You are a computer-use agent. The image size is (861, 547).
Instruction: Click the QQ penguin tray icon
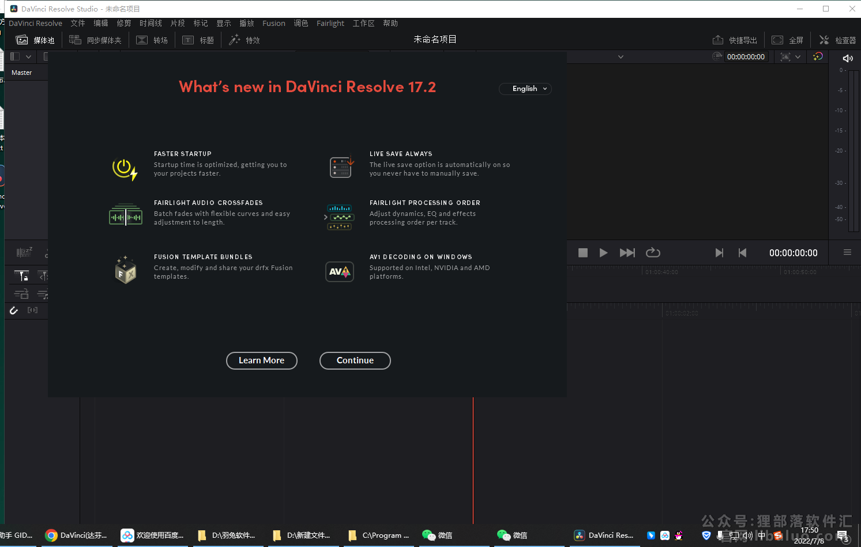(x=679, y=535)
